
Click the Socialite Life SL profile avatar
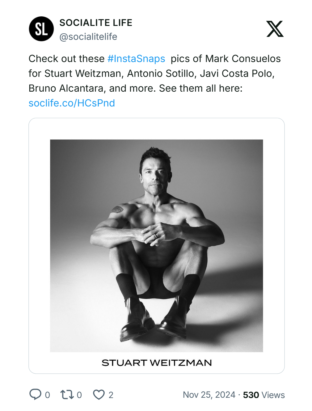pyautogui.click(x=41, y=29)
